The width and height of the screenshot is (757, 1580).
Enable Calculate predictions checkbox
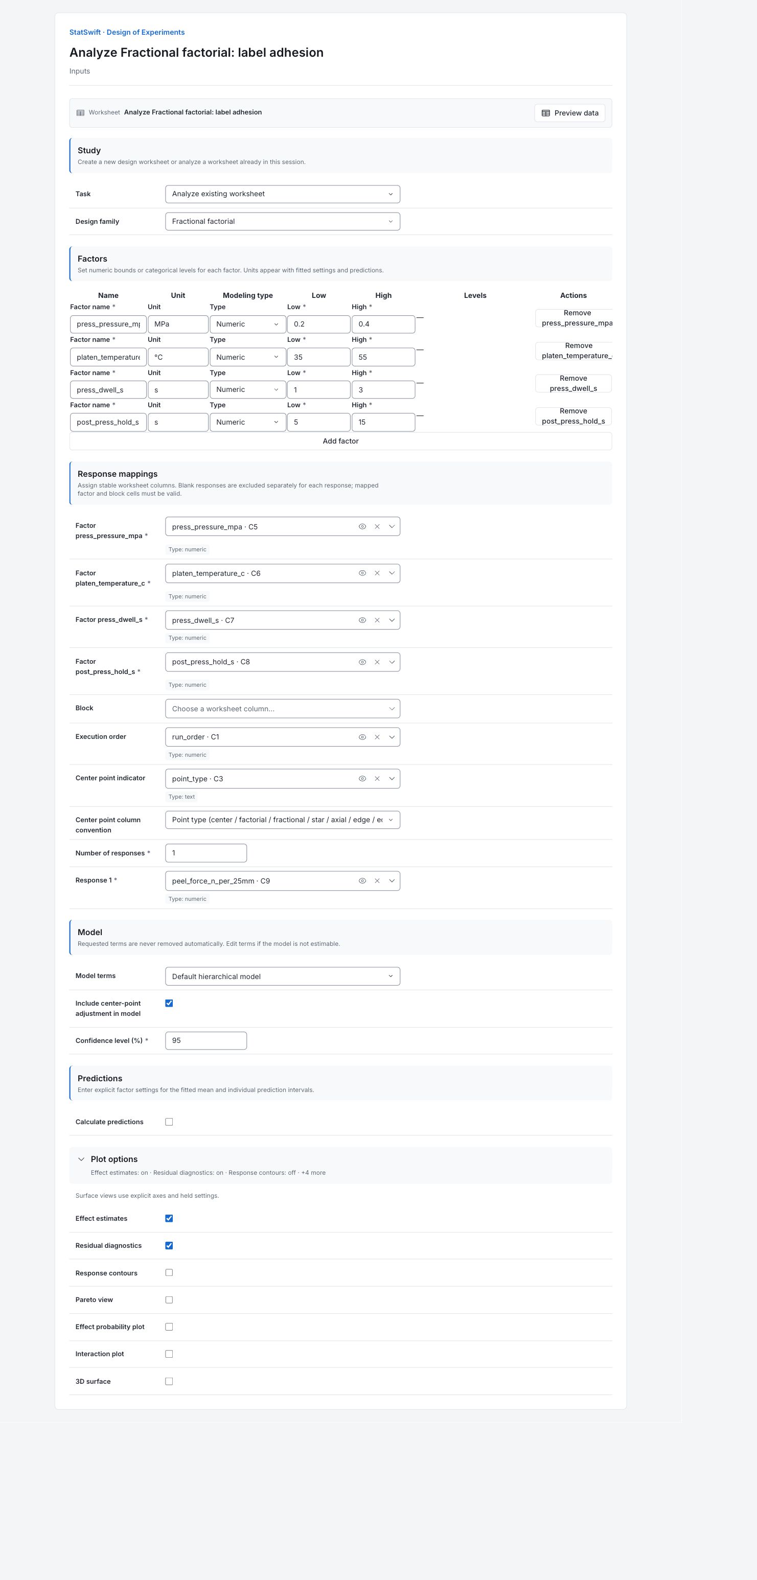coord(169,1122)
